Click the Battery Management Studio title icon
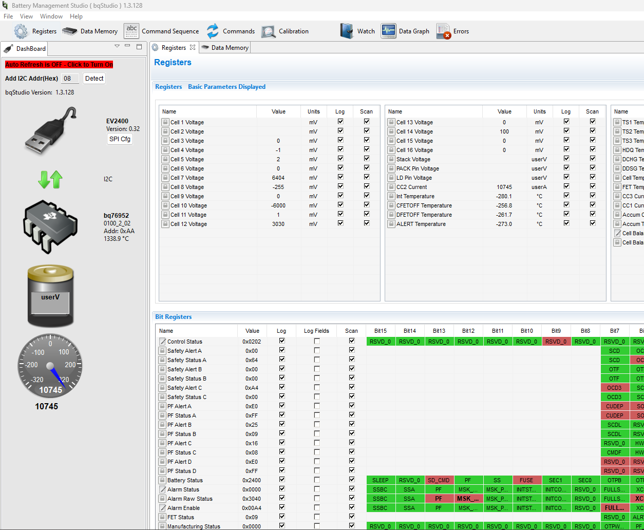Viewport: 644px width, 530px height. (x=5, y=6)
